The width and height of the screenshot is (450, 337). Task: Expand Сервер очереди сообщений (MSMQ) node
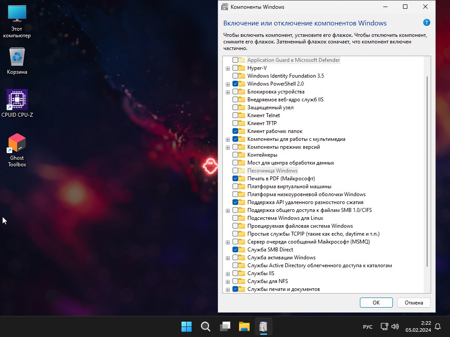click(x=228, y=242)
